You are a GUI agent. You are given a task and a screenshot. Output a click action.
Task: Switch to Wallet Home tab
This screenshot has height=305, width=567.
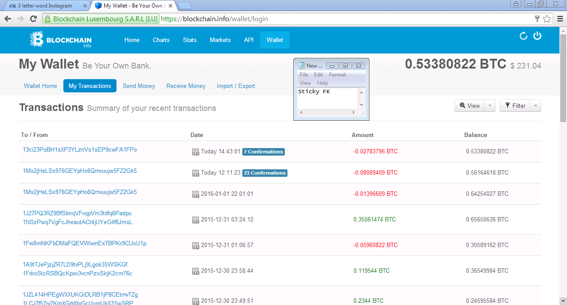[41, 86]
